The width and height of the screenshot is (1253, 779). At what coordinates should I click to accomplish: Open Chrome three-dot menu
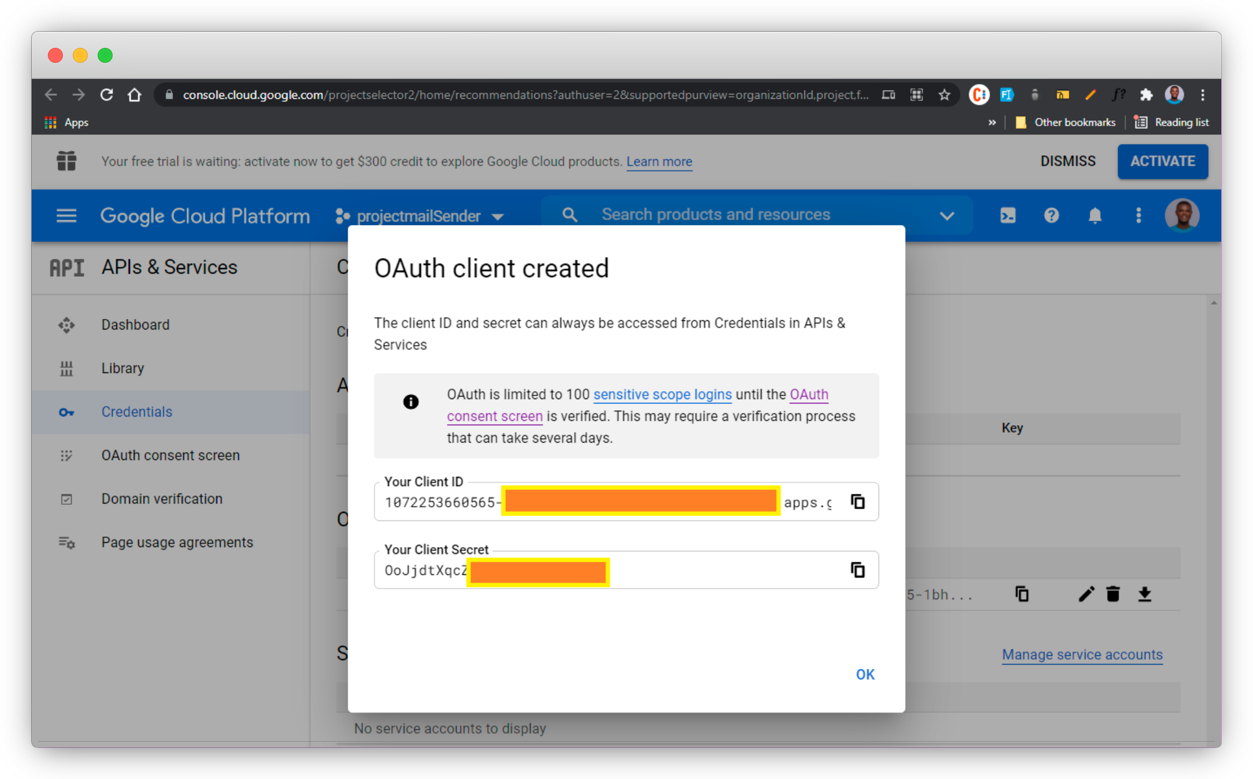(1203, 94)
